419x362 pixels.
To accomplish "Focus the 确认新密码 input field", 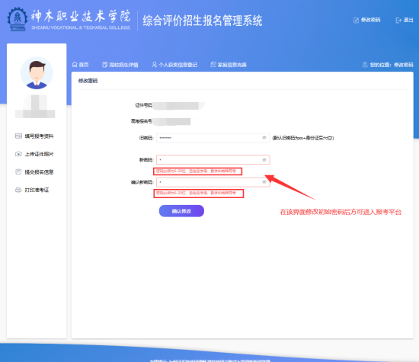I will point(213,182).
